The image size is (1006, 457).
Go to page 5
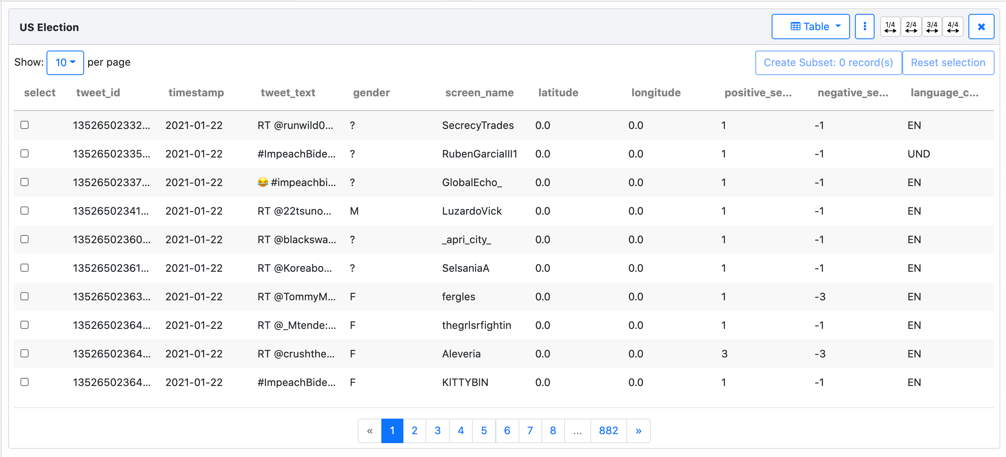pyautogui.click(x=484, y=430)
